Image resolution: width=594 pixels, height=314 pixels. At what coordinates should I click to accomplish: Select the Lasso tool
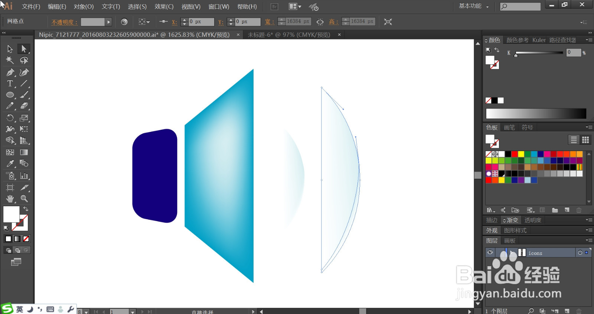point(24,60)
